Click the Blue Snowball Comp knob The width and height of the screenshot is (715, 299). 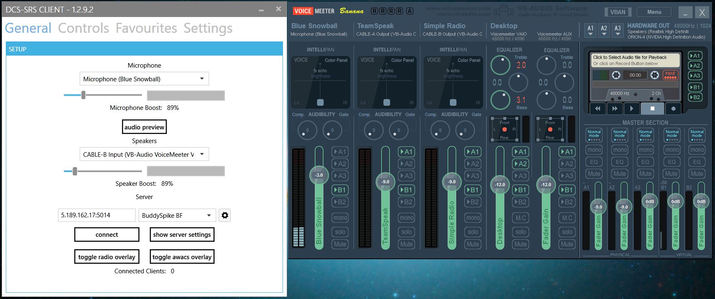coord(307,131)
